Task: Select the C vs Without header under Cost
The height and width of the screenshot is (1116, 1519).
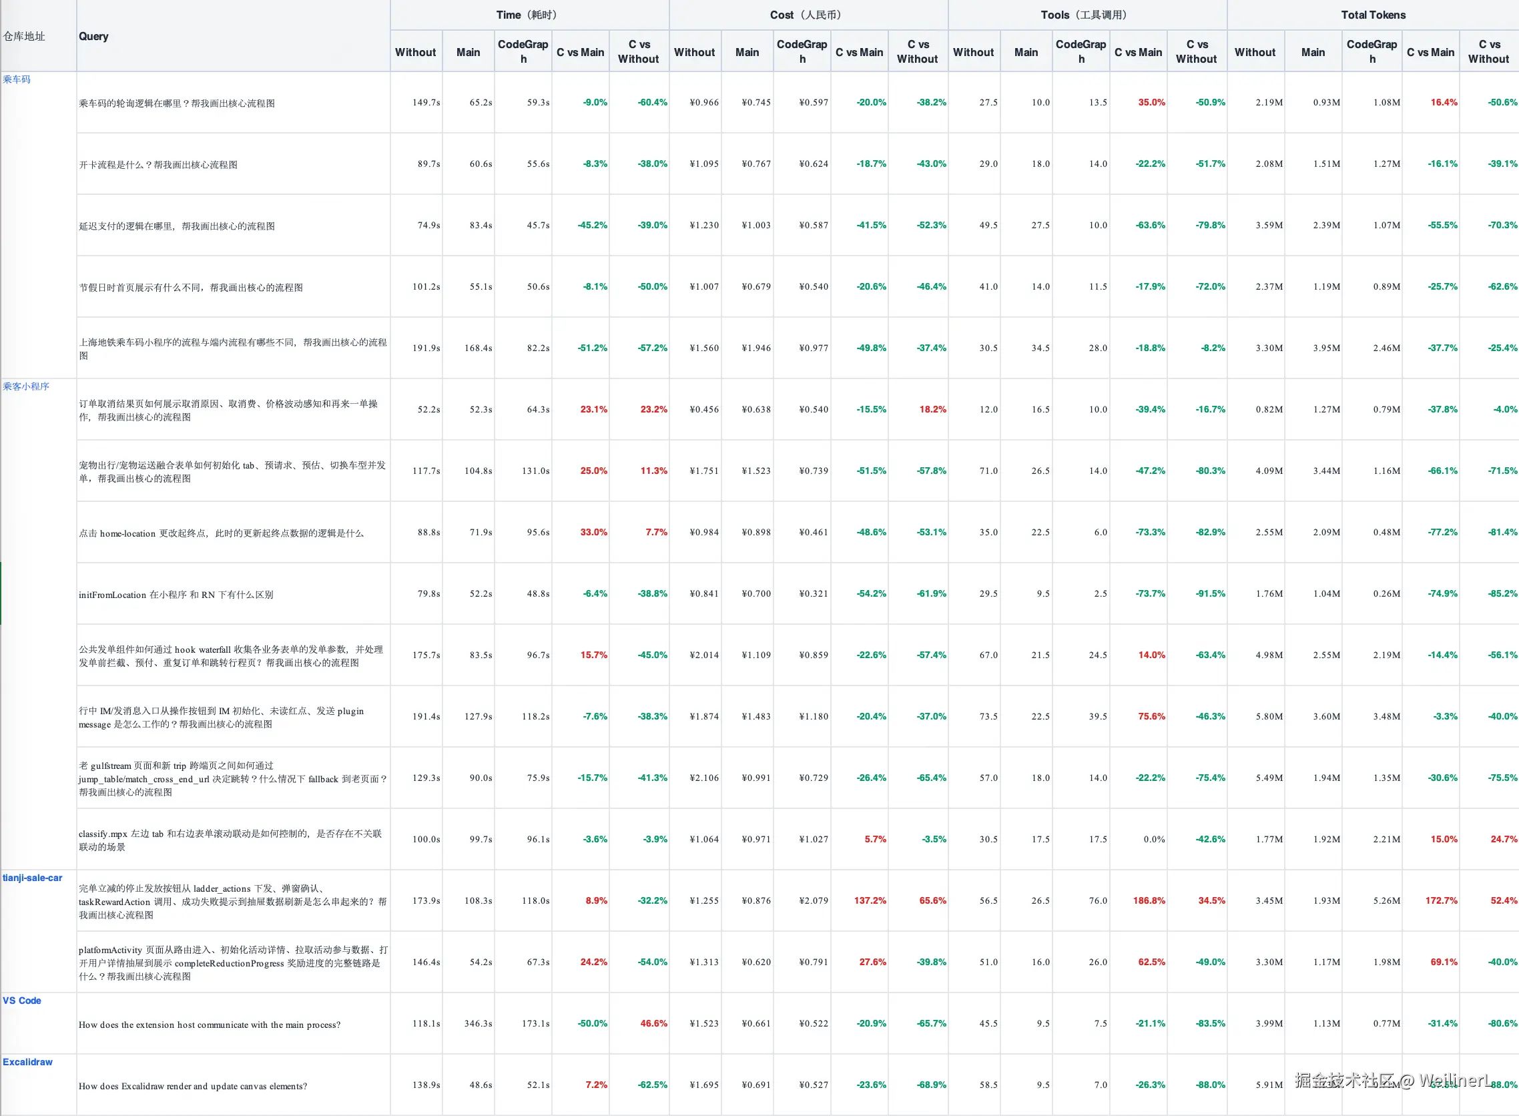Action: coord(917,51)
